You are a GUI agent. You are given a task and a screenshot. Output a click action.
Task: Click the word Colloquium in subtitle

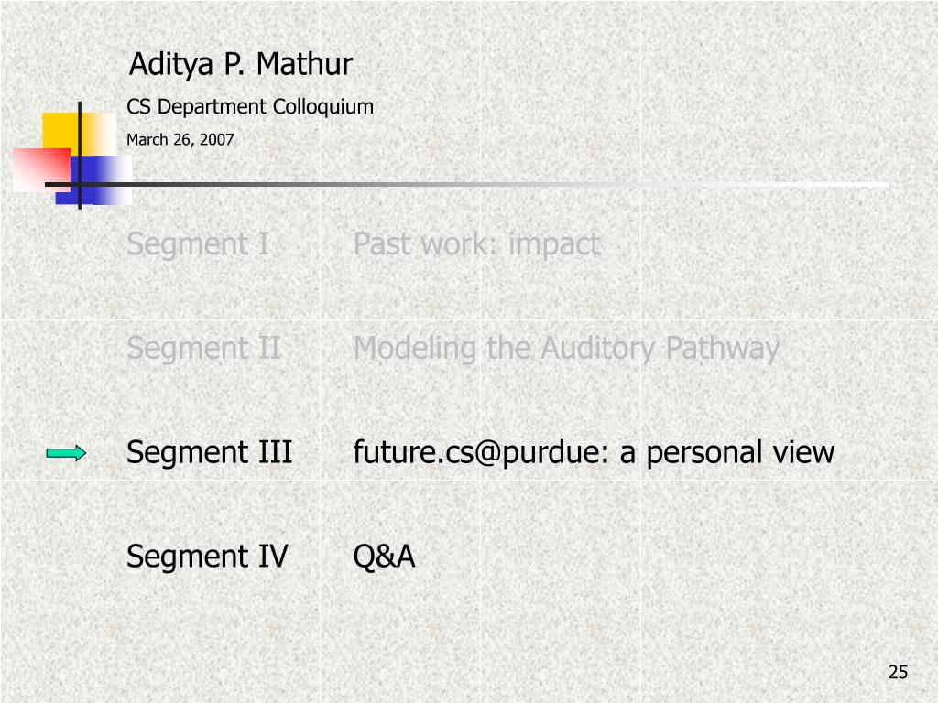(x=323, y=107)
